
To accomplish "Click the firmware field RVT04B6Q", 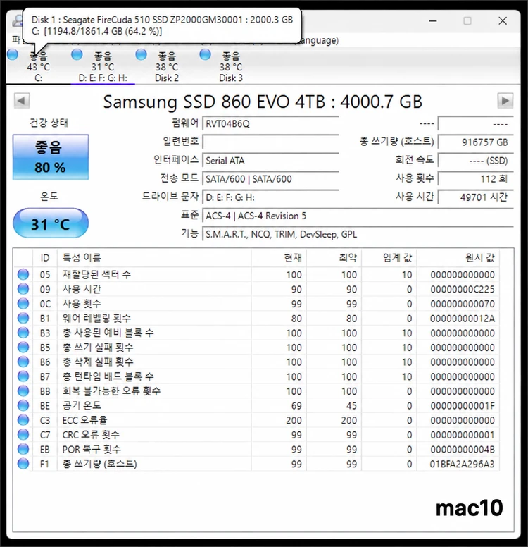I will (270, 124).
